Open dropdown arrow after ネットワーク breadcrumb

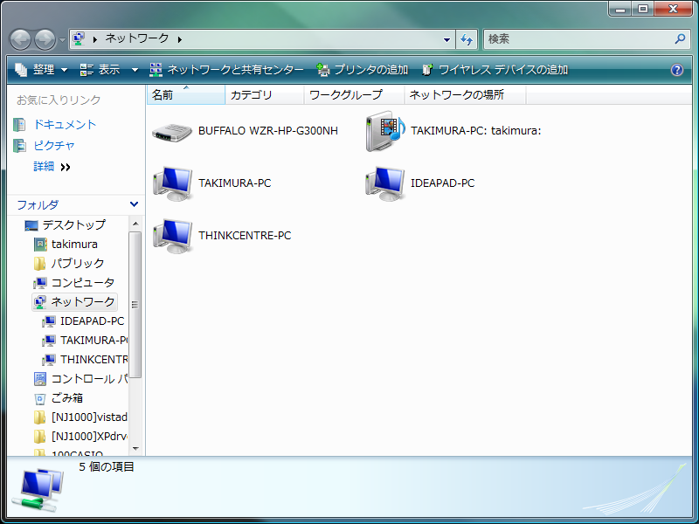180,39
